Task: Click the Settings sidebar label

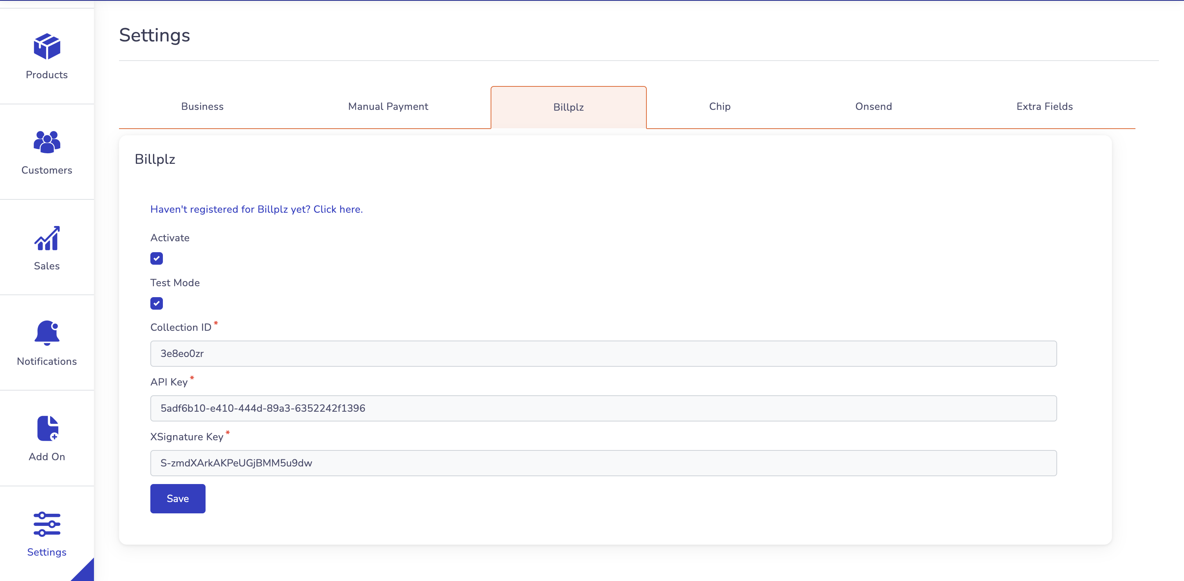Action: [47, 552]
